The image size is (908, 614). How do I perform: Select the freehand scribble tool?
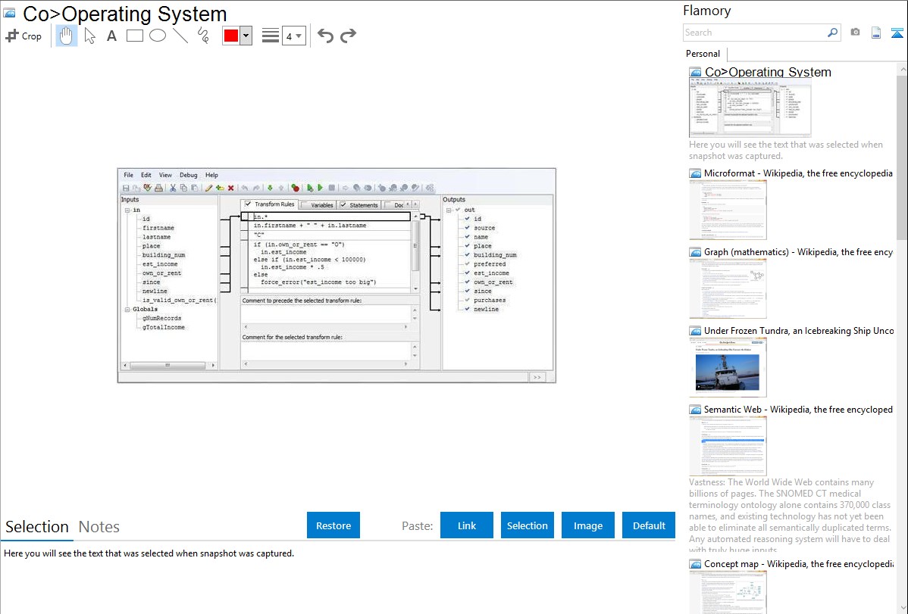point(203,36)
